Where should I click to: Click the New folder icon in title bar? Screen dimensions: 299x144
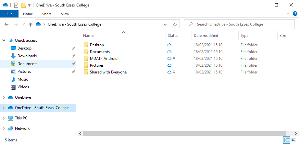pyautogui.click(x=23, y=5)
